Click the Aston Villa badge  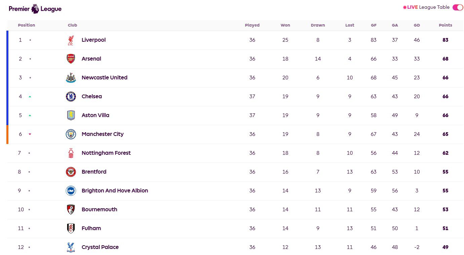(x=71, y=115)
